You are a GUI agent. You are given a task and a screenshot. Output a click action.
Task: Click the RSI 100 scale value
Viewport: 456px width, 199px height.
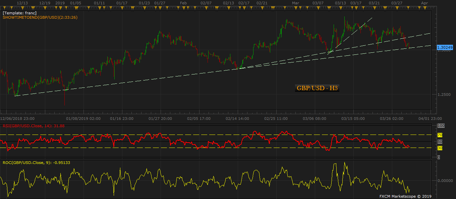pos(441,126)
